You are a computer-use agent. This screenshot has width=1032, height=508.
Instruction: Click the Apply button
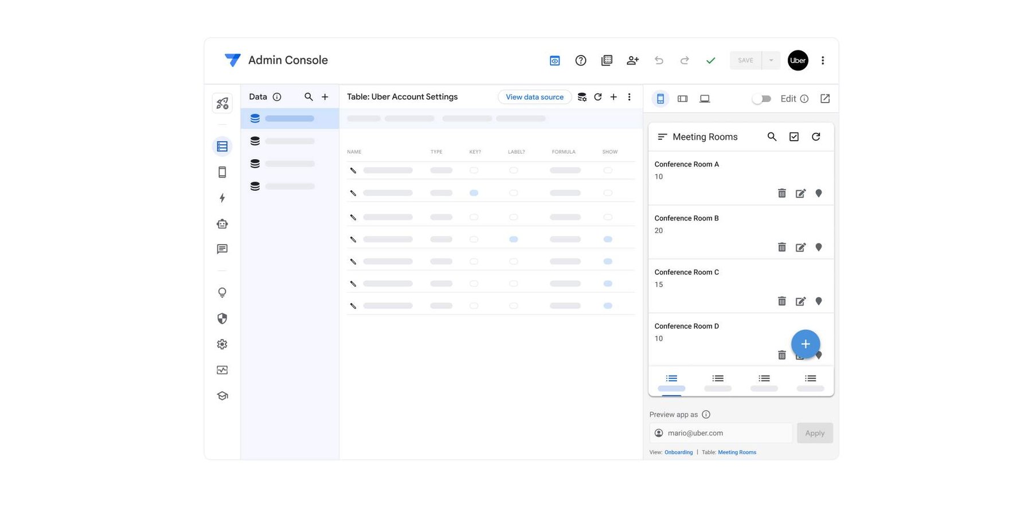click(815, 433)
